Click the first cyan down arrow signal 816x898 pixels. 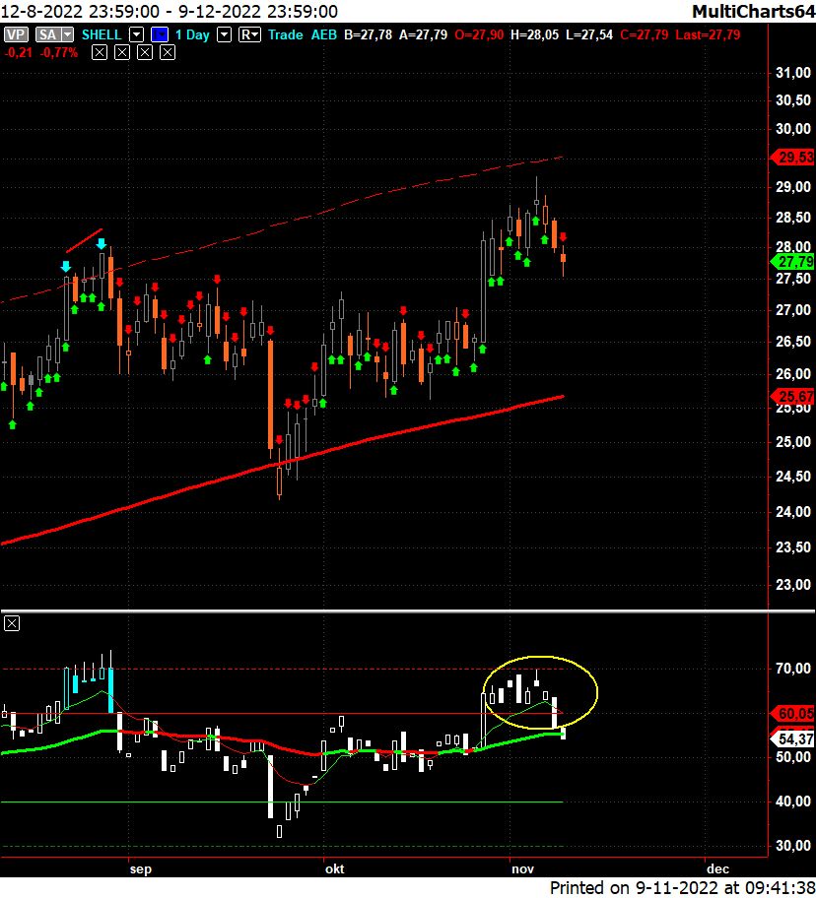[x=66, y=266]
